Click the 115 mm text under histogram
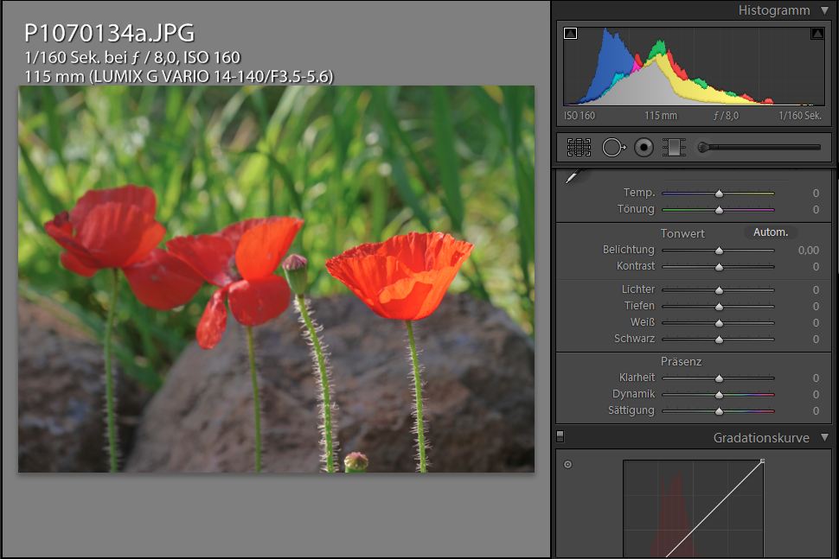Image resolution: width=839 pixels, height=559 pixels. click(x=660, y=116)
